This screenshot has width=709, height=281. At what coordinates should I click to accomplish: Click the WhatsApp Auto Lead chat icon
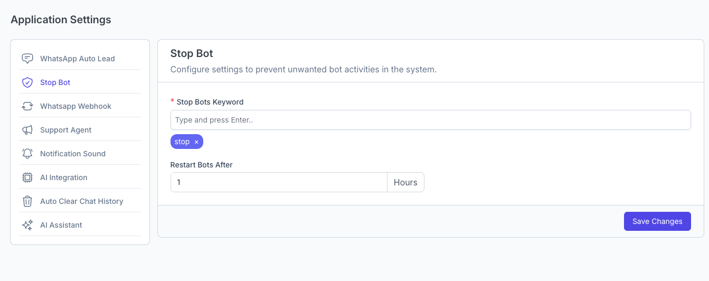tap(27, 59)
